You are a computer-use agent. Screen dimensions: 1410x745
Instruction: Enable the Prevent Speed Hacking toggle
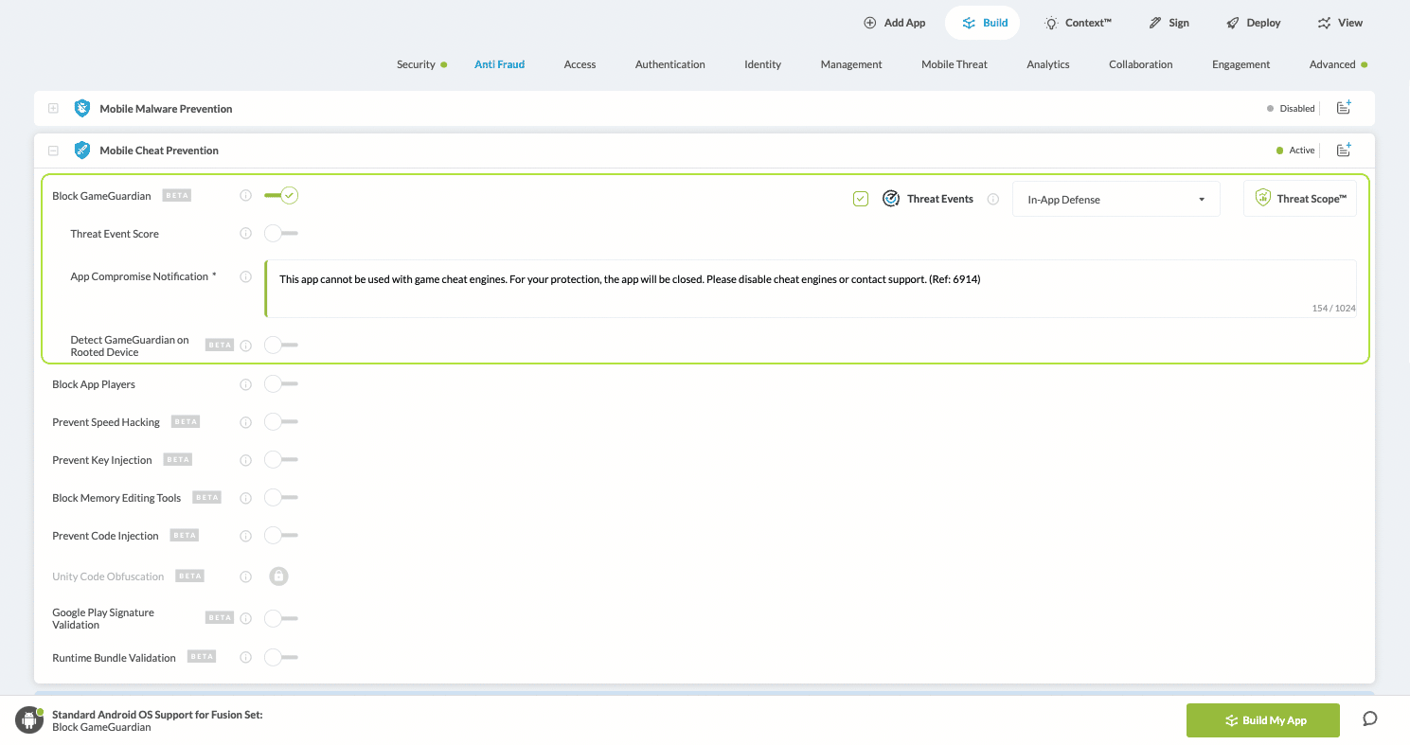click(281, 422)
